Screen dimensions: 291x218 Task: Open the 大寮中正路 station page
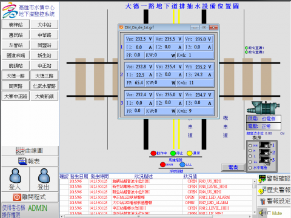point(16,96)
